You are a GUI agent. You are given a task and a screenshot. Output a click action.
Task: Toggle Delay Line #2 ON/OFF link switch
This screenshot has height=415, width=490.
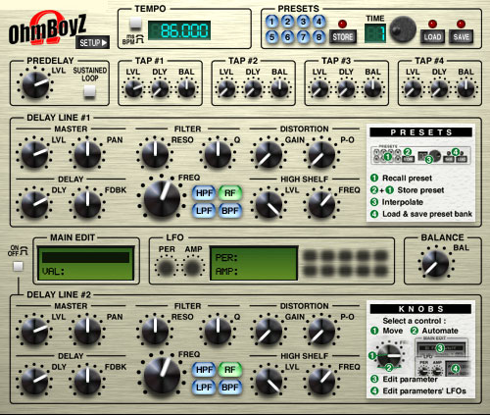point(18,266)
